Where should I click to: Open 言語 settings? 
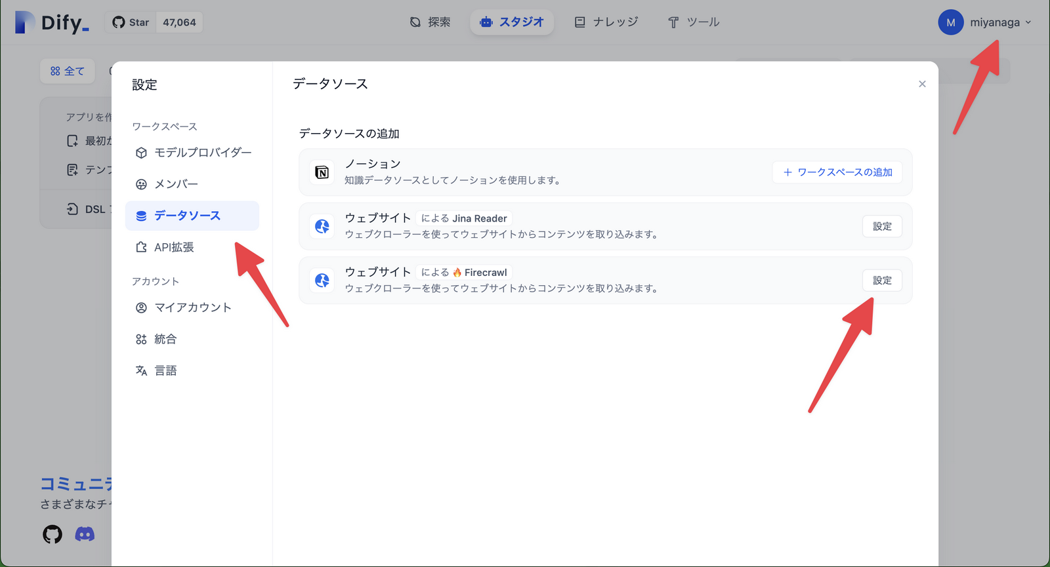192,370
